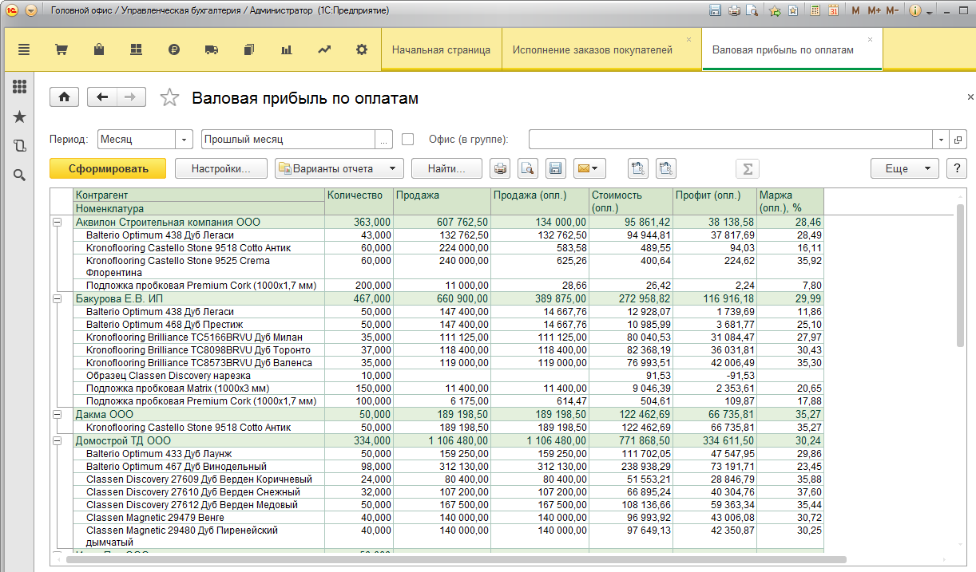This screenshot has height=572, width=976.
Task: Open the Варианты отчета dropdown
Action: pyautogui.click(x=339, y=168)
